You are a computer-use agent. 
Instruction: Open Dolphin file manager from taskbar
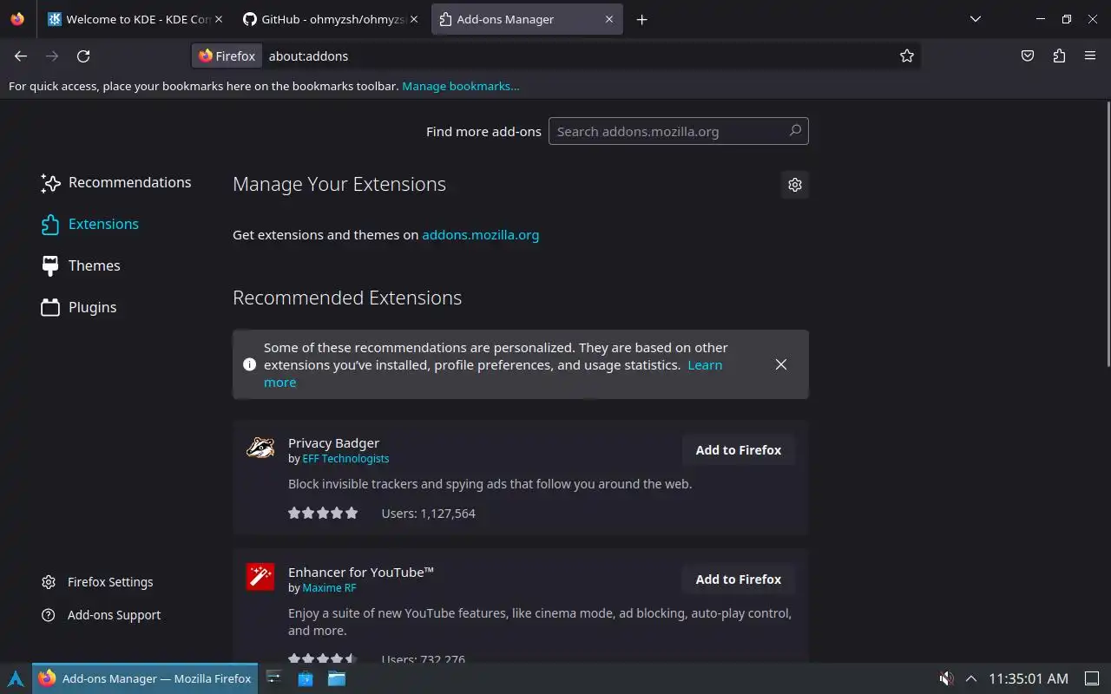click(x=337, y=678)
